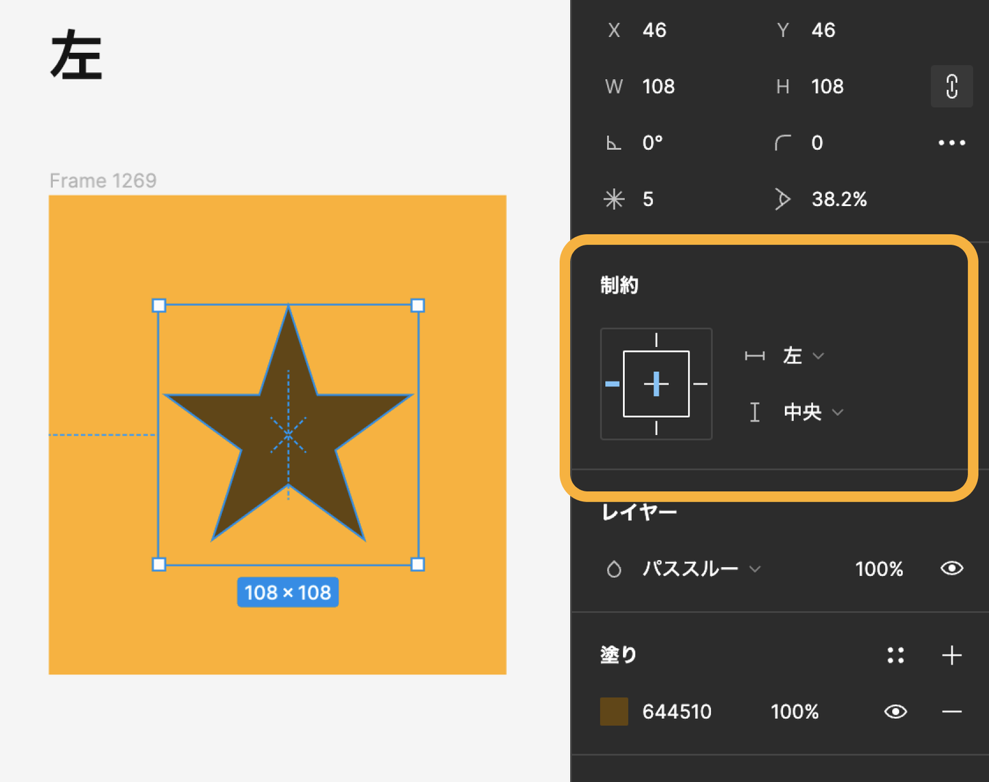Click the top-left resize handle of the star
The height and width of the screenshot is (782, 989).
[x=159, y=306]
